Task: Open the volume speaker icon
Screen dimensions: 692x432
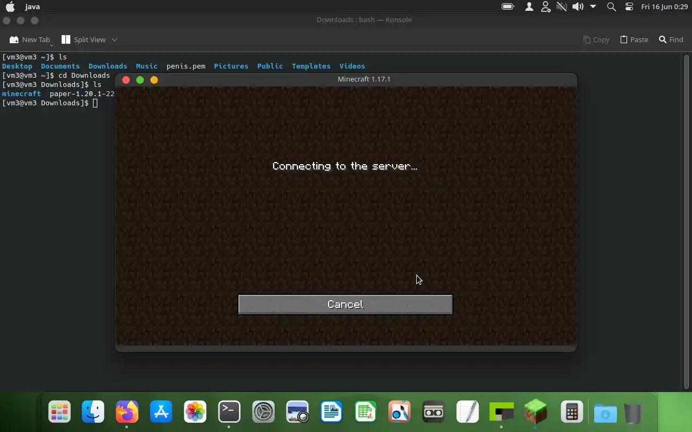Action: point(578,6)
